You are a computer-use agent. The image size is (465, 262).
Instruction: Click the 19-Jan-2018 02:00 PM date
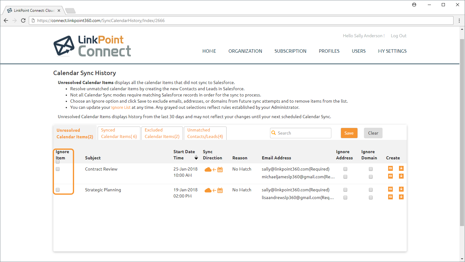[x=185, y=193]
